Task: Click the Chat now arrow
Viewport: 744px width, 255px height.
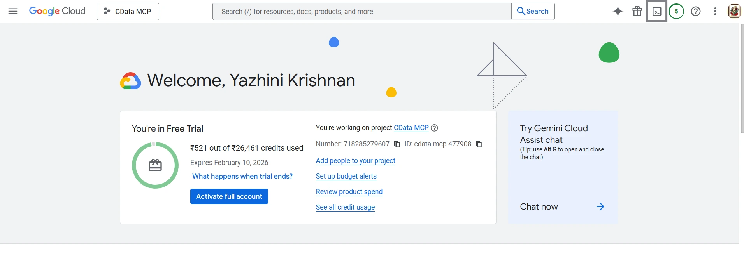Action: 600,206
